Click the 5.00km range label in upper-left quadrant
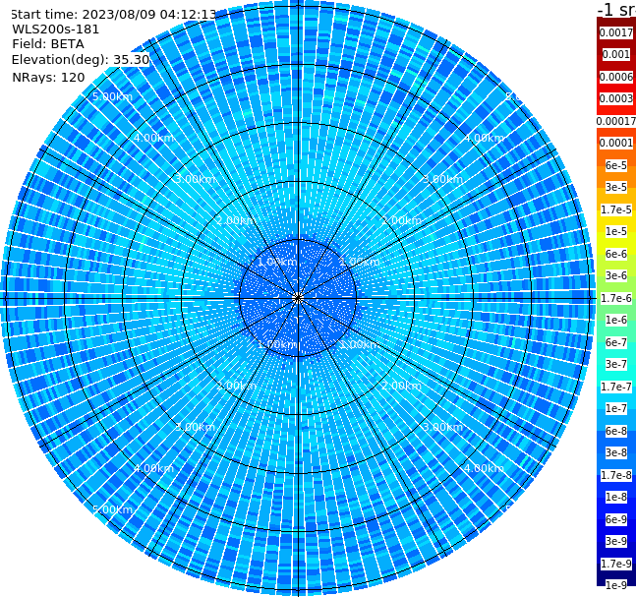The height and width of the screenshot is (597, 636). pos(112,96)
